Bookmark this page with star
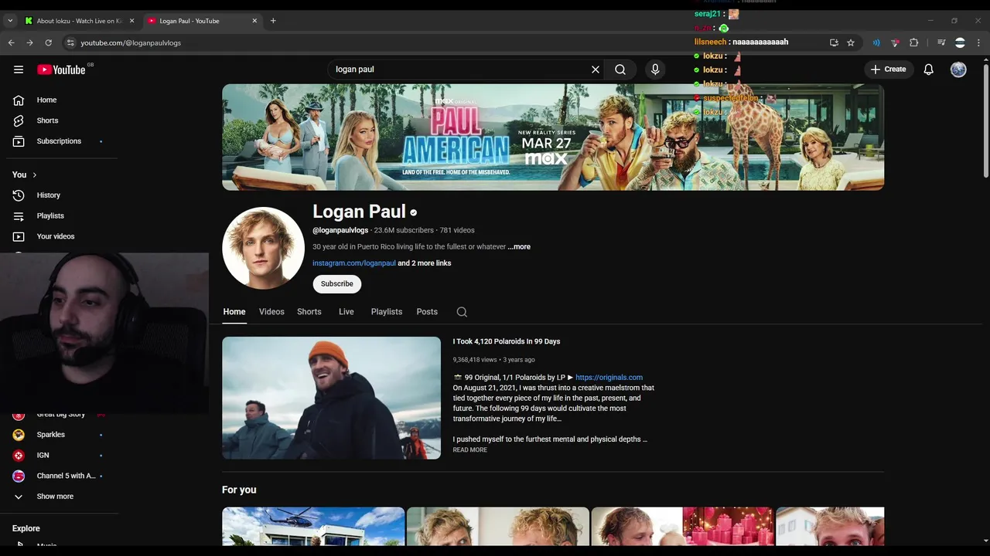Screen dimensions: 990x556 pos(851,42)
